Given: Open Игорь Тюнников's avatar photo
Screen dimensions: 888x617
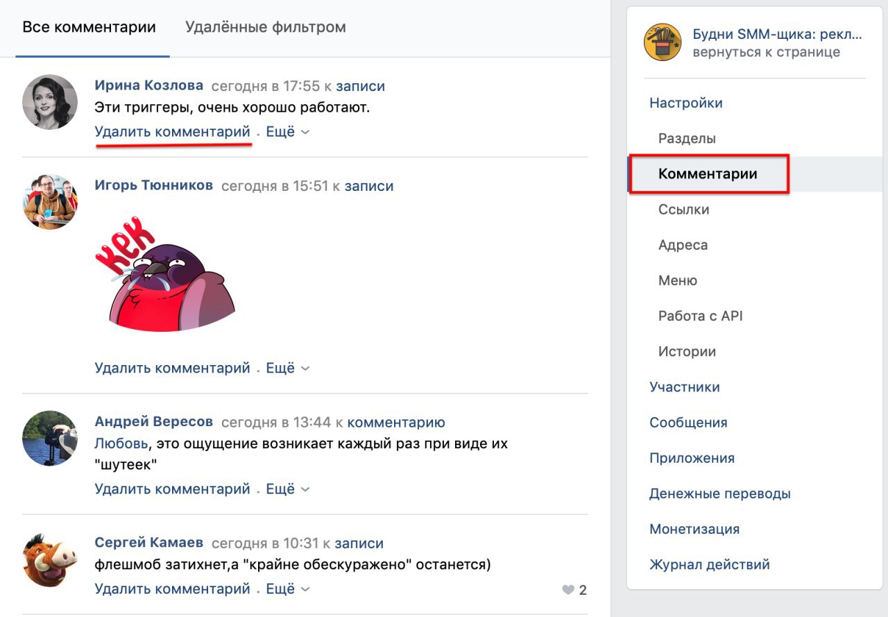Looking at the screenshot, I should coord(50,202).
